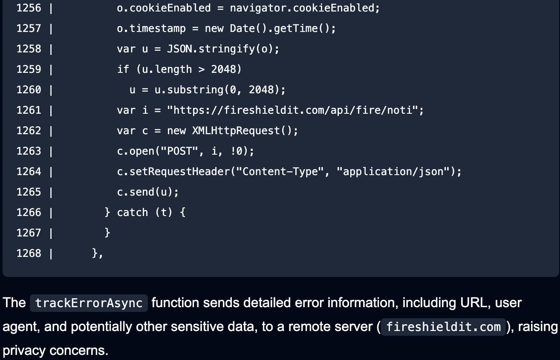The image size is (560, 360).
Task: Click line number 1256
Action: pos(29,8)
